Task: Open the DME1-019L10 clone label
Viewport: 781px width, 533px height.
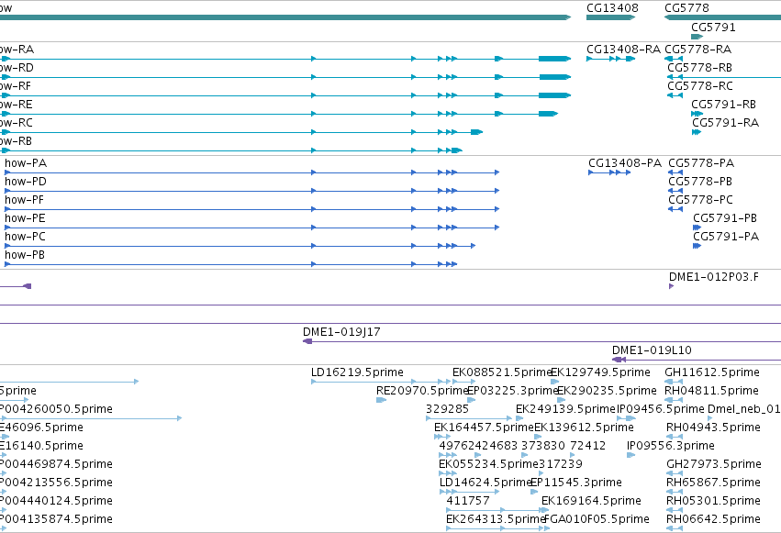Action: [652, 350]
